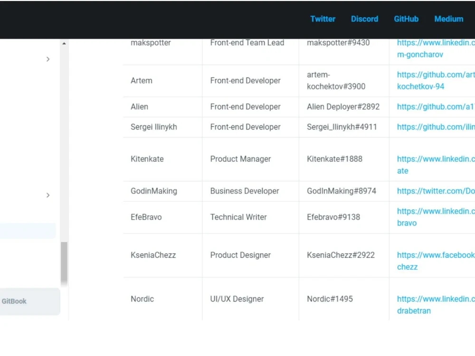475x356 pixels.
Task: Open the Medium link in header
Action: (x=449, y=19)
